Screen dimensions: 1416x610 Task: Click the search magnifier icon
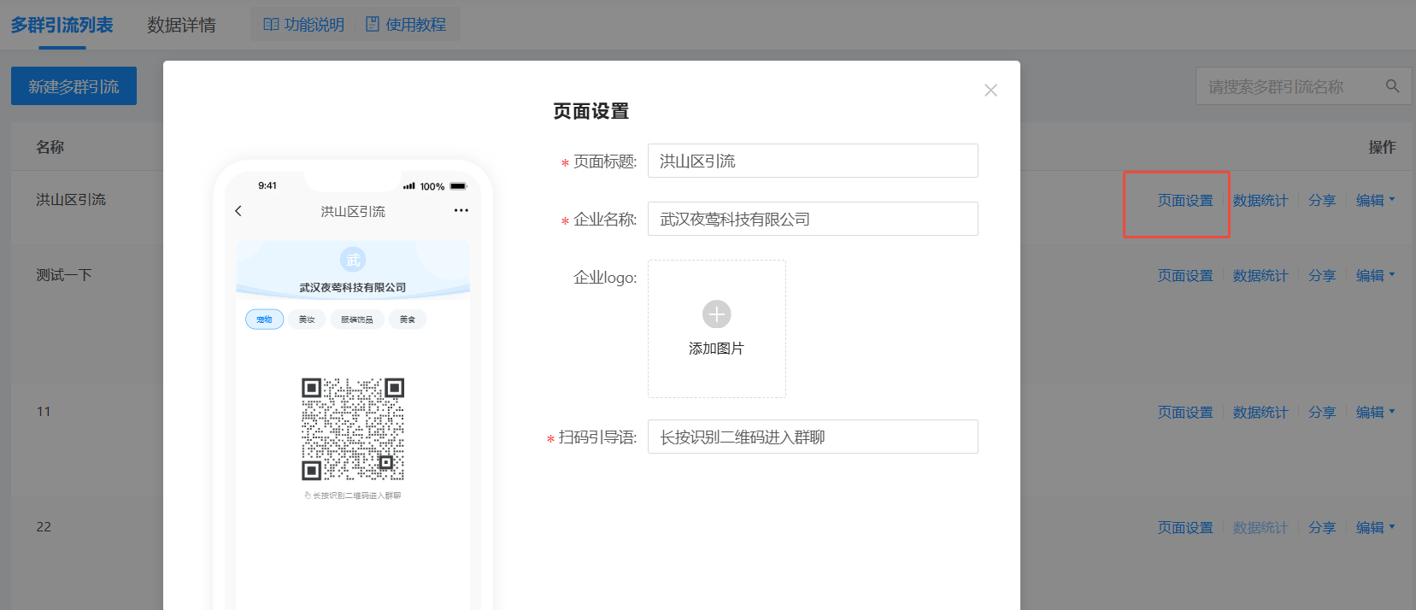coord(1392,86)
